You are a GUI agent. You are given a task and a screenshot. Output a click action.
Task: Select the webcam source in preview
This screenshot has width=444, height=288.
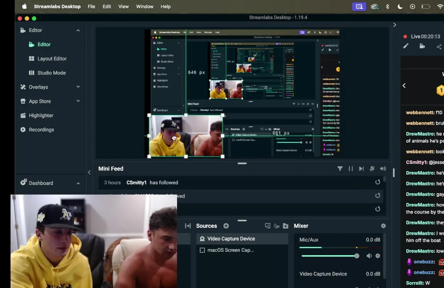(186, 136)
